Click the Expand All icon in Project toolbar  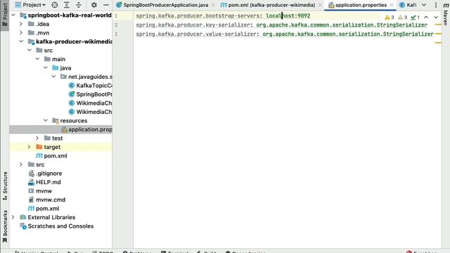point(67,5)
